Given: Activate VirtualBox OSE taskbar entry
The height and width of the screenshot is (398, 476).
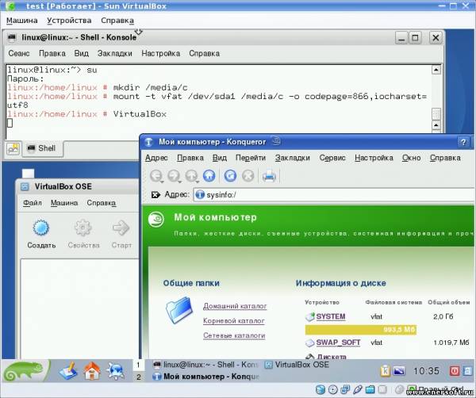Looking at the screenshot, I should click(x=297, y=365).
